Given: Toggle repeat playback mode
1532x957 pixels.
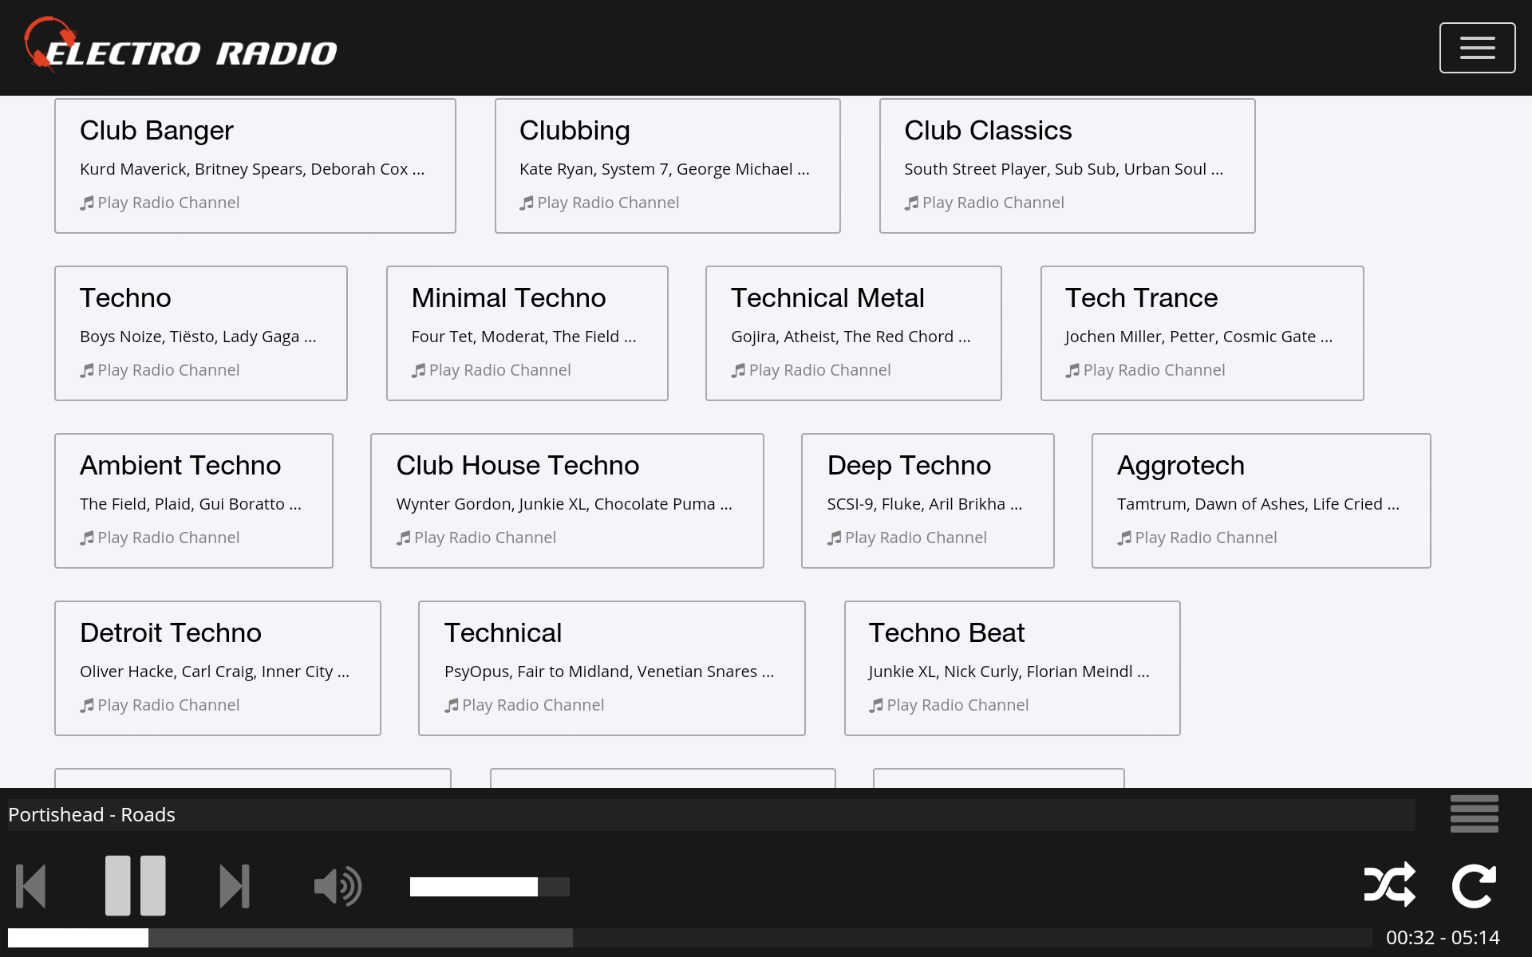Looking at the screenshot, I should pos(1474,885).
